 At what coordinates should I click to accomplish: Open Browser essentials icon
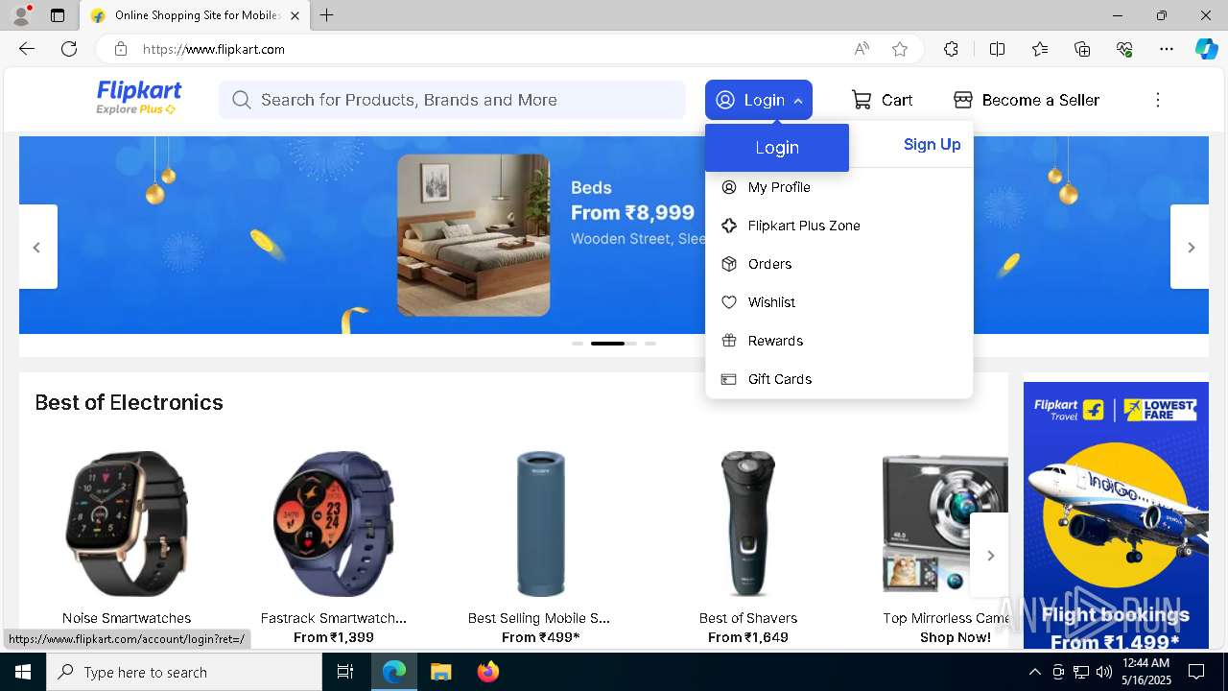click(1124, 49)
